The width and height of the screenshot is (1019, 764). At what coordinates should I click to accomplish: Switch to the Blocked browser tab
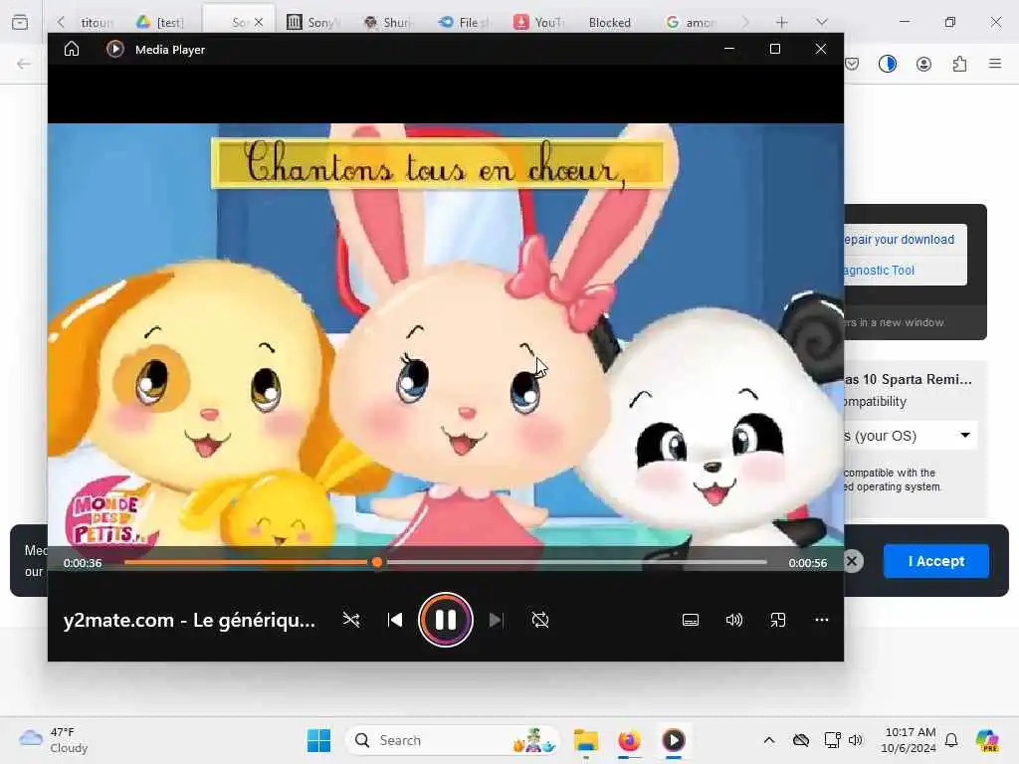click(610, 23)
